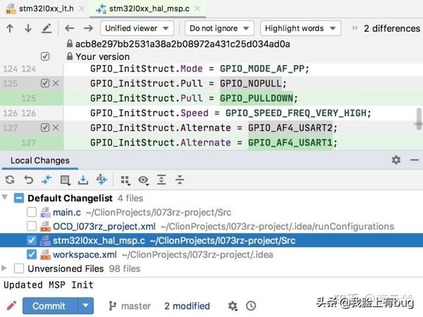Refresh local changes
Screen dimensions: 423x317
10,180
